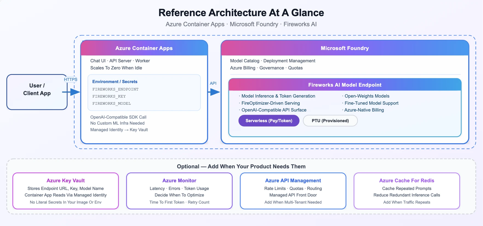
Task: Click 'Open-Weights Models' bullet
Action: click(366, 96)
